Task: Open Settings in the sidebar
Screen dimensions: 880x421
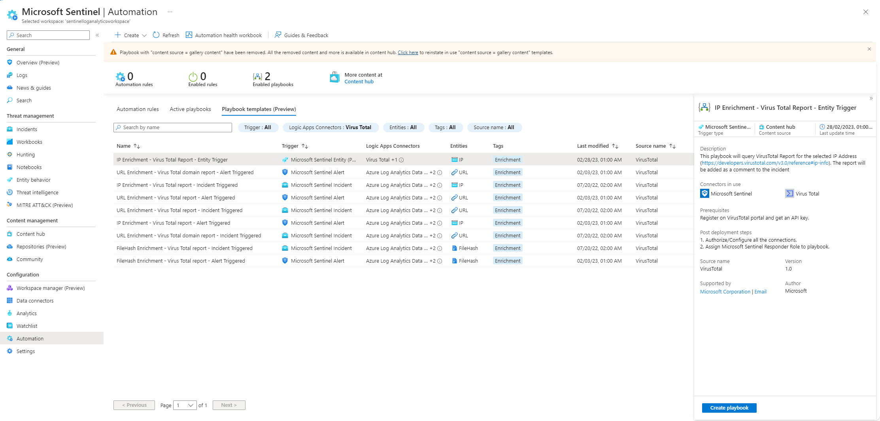Action: [x=26, y=351]
